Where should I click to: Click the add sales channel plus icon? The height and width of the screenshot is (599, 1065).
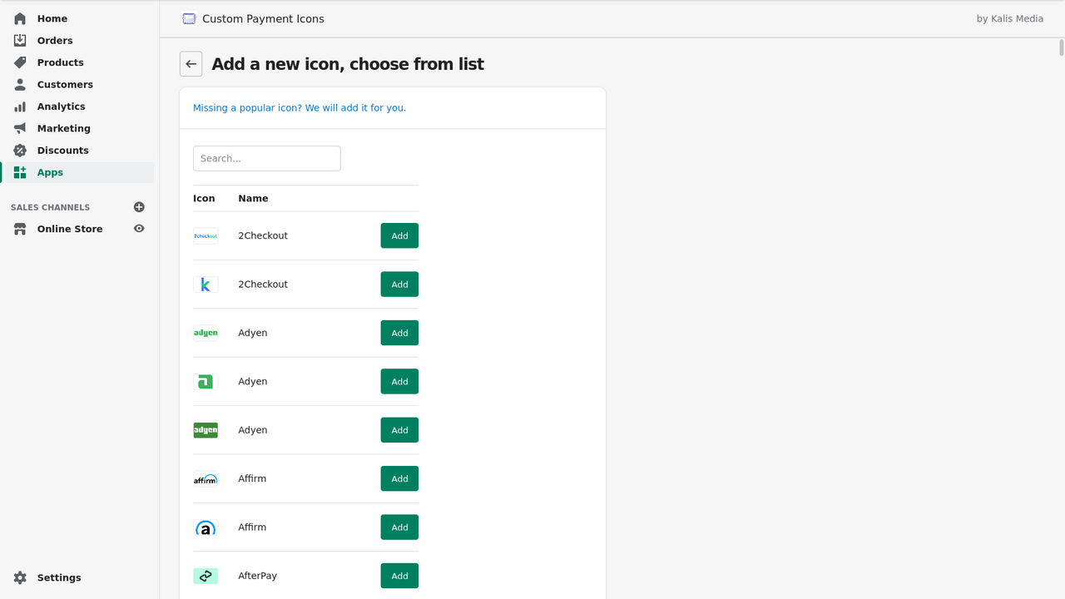point(139,207)
